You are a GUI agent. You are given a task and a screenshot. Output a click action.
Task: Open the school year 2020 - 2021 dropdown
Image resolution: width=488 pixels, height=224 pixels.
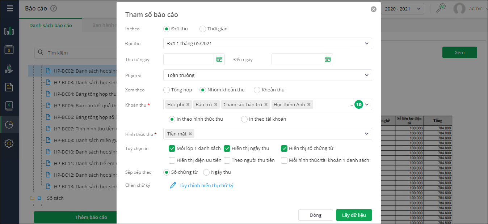point(403,9)
